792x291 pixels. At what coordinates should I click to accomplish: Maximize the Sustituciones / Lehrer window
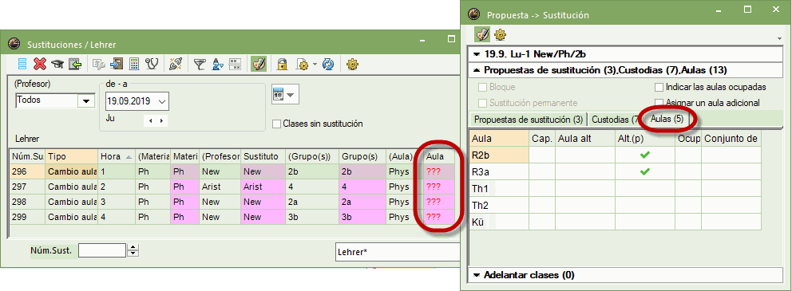click(452, 39)
